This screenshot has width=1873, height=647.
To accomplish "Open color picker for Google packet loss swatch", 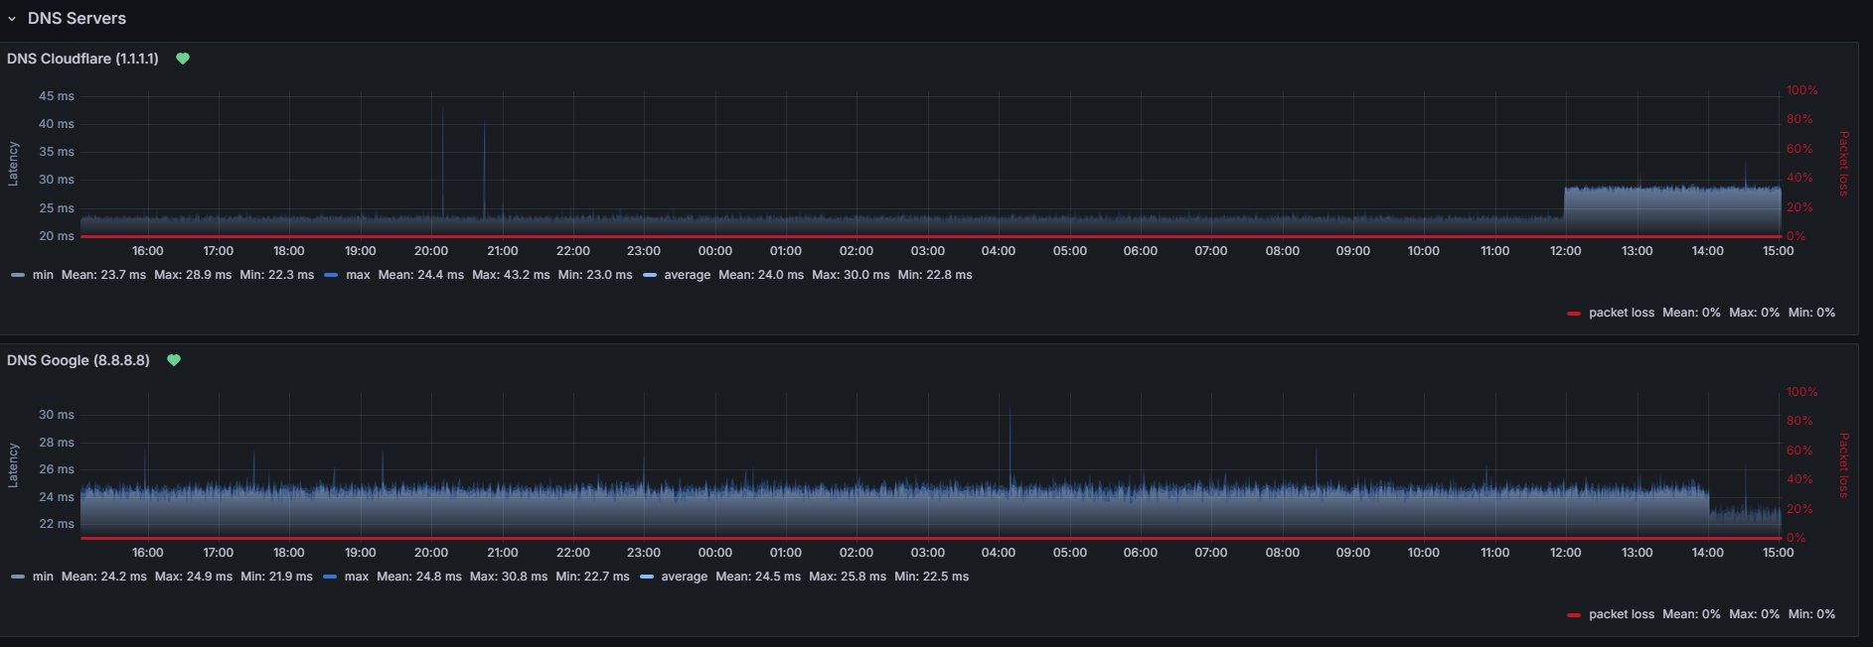I will (x=1573, y=615).
